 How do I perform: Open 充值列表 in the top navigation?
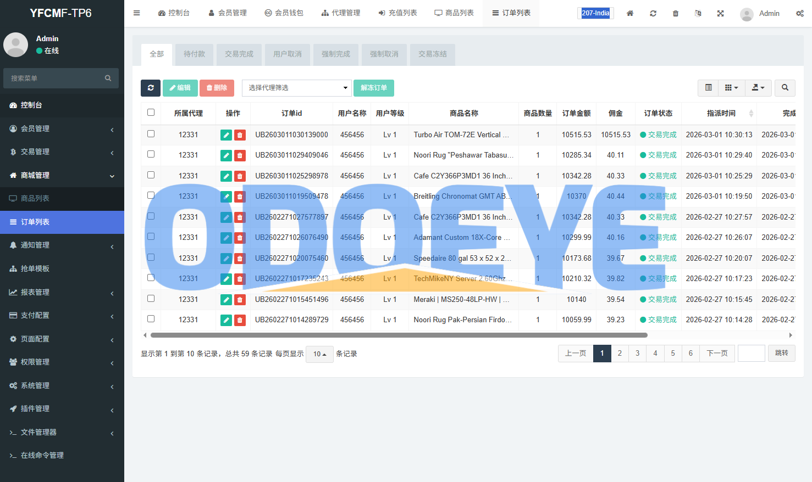click(x=397, y=13)
